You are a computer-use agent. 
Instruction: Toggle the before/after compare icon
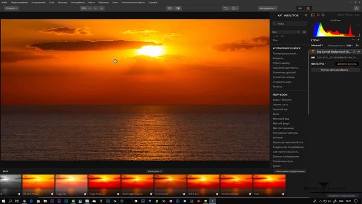coord(178,8)
